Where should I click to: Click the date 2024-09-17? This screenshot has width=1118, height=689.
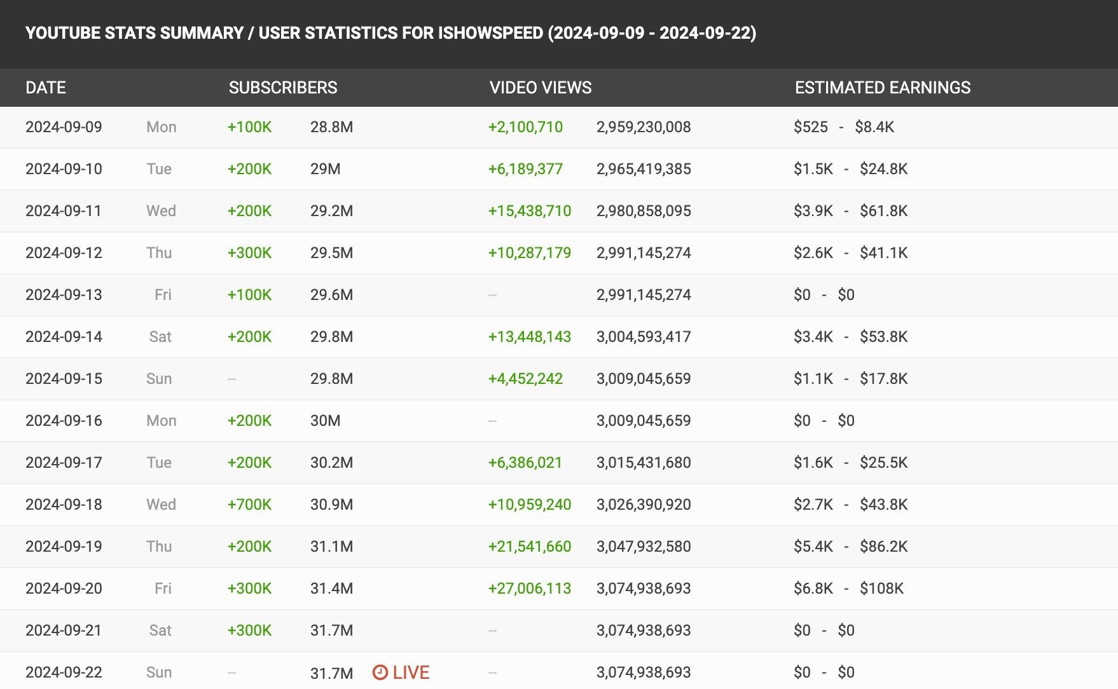(64, 463)
